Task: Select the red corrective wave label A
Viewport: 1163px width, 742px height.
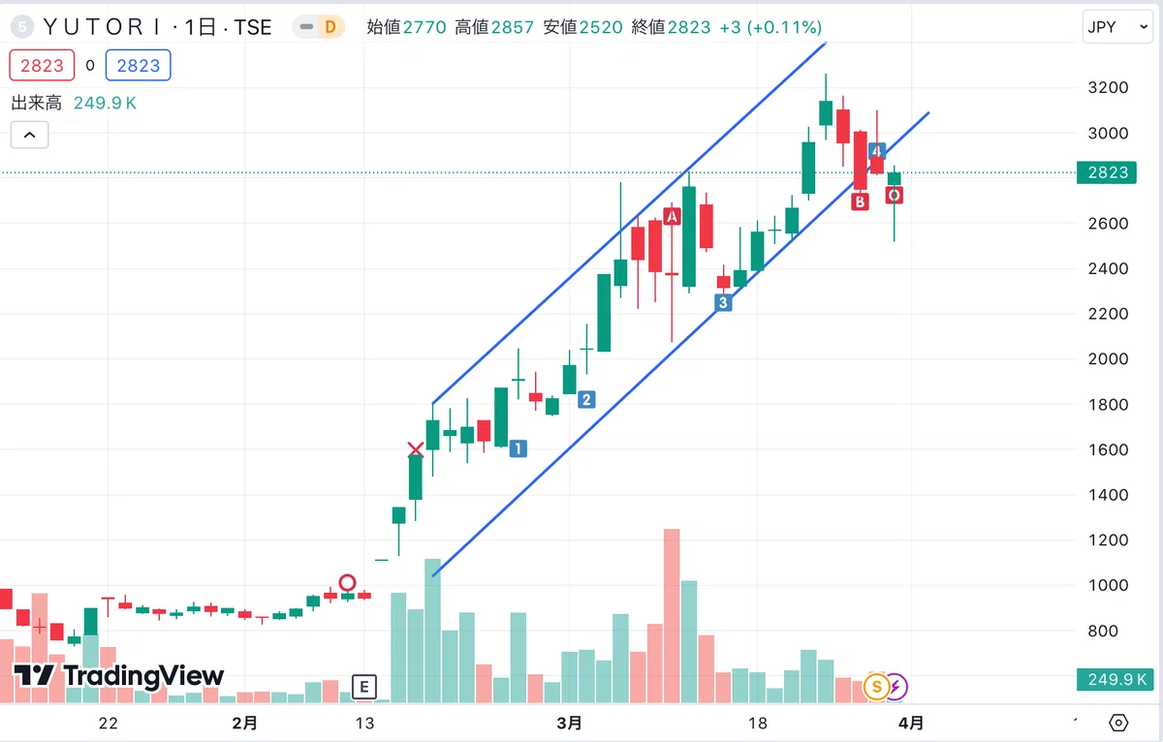Action: 672,216
